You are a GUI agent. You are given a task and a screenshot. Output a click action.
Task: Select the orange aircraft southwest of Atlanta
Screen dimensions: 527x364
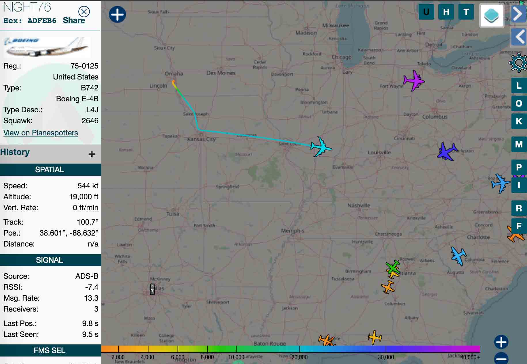(388, 287)
